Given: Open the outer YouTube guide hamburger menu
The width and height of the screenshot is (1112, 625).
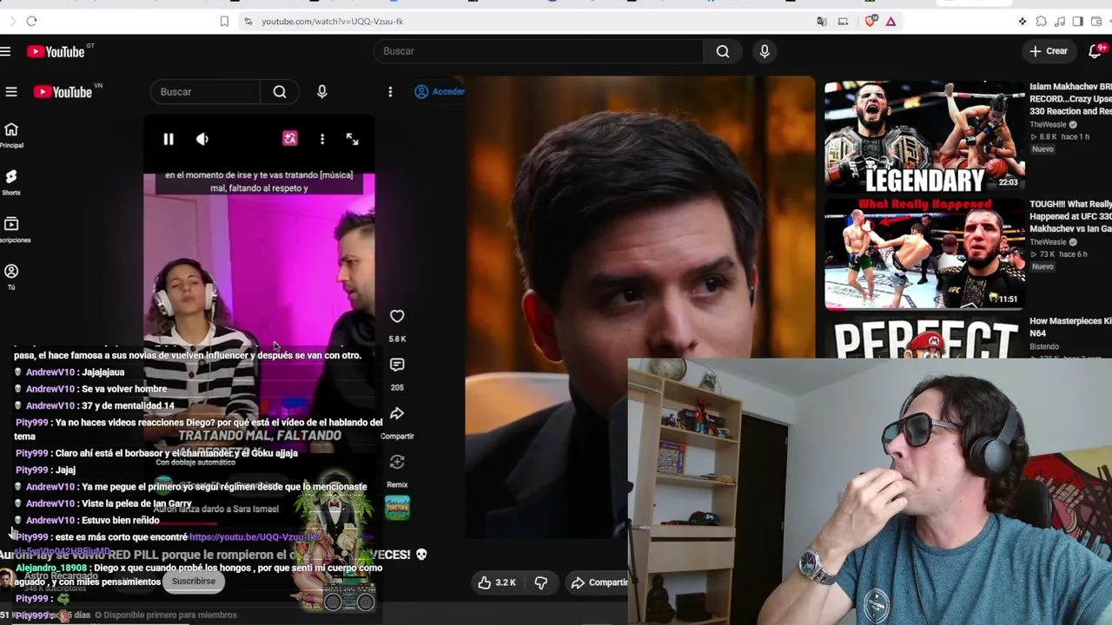Looking at the screenshot, I should coord(5,51).
